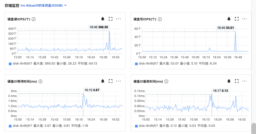Expand 硬盘读IOPS chart to fullscreen
The width and height of the screenshot is (256, 134).
coord(110,19)
